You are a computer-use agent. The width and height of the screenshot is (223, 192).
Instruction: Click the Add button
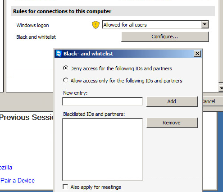(172, 101)
